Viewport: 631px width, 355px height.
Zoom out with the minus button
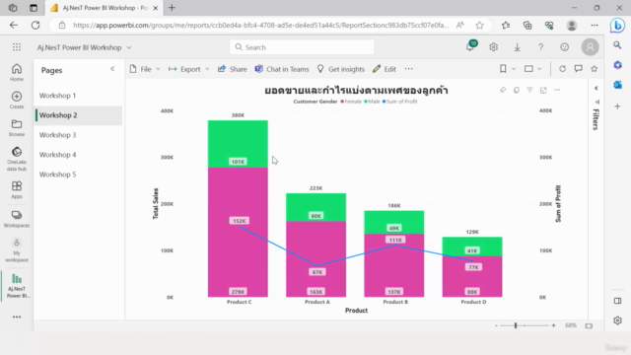coord(496,325)
